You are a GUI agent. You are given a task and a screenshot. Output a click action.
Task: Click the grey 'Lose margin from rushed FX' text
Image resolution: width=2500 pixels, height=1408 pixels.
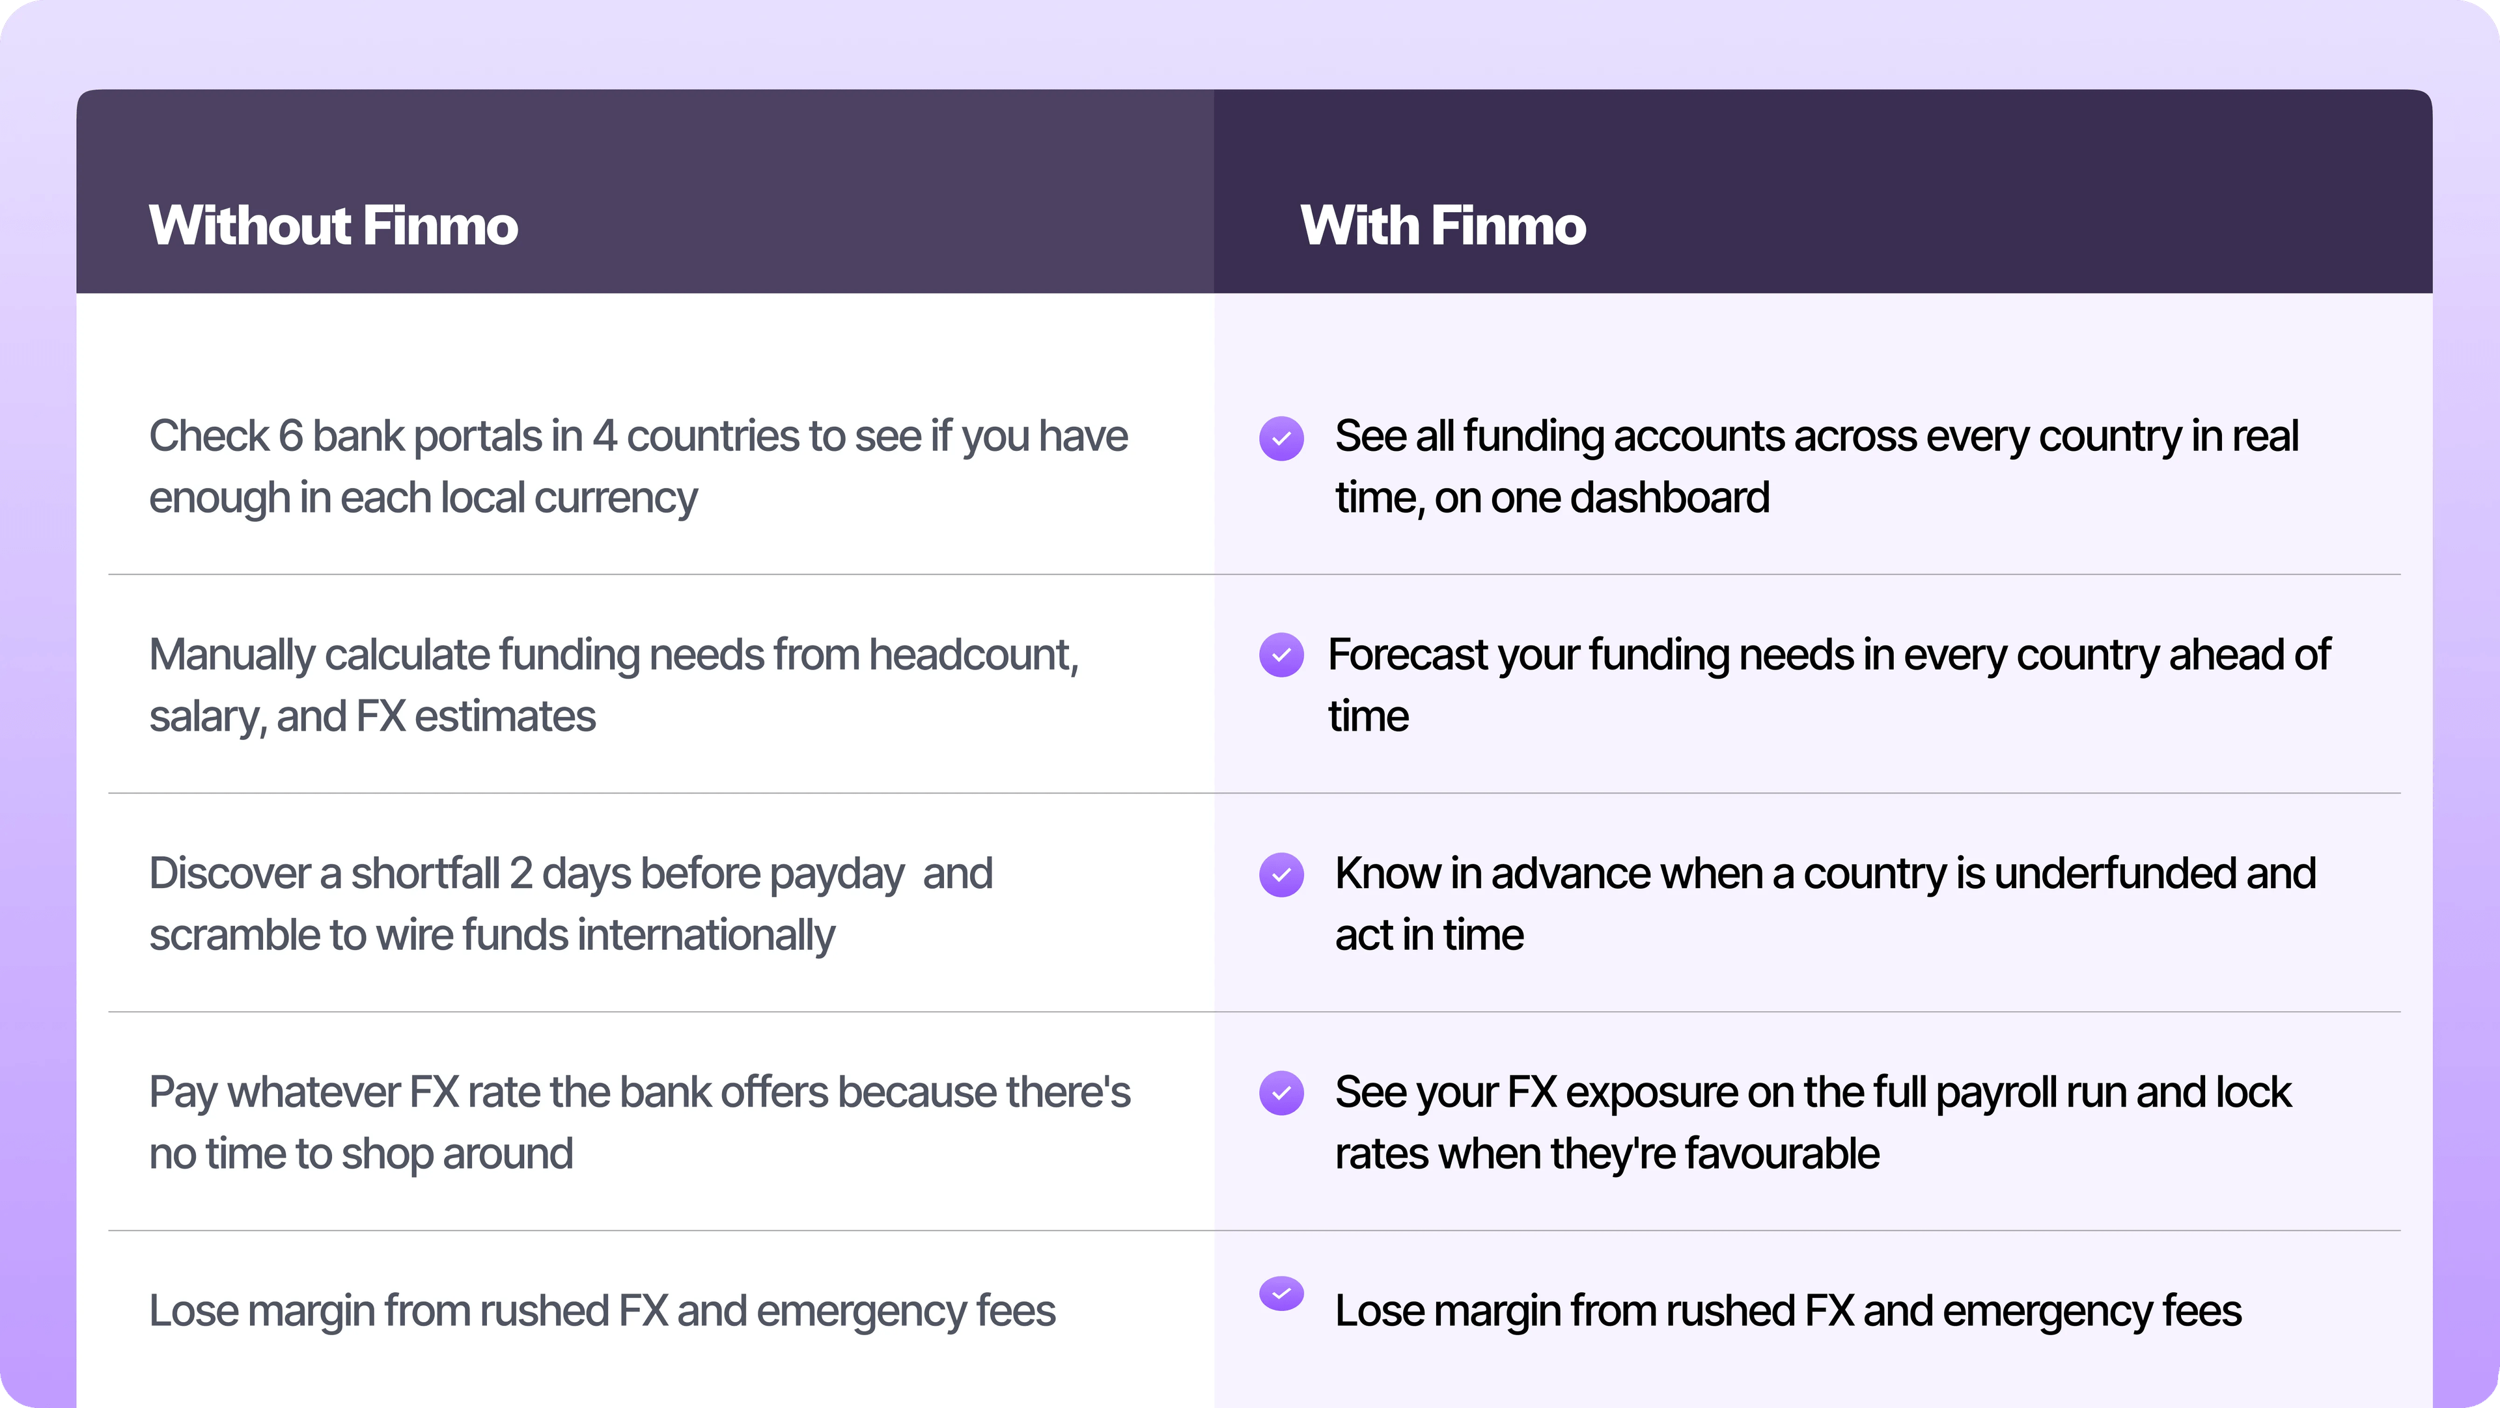pos(602,1311)
